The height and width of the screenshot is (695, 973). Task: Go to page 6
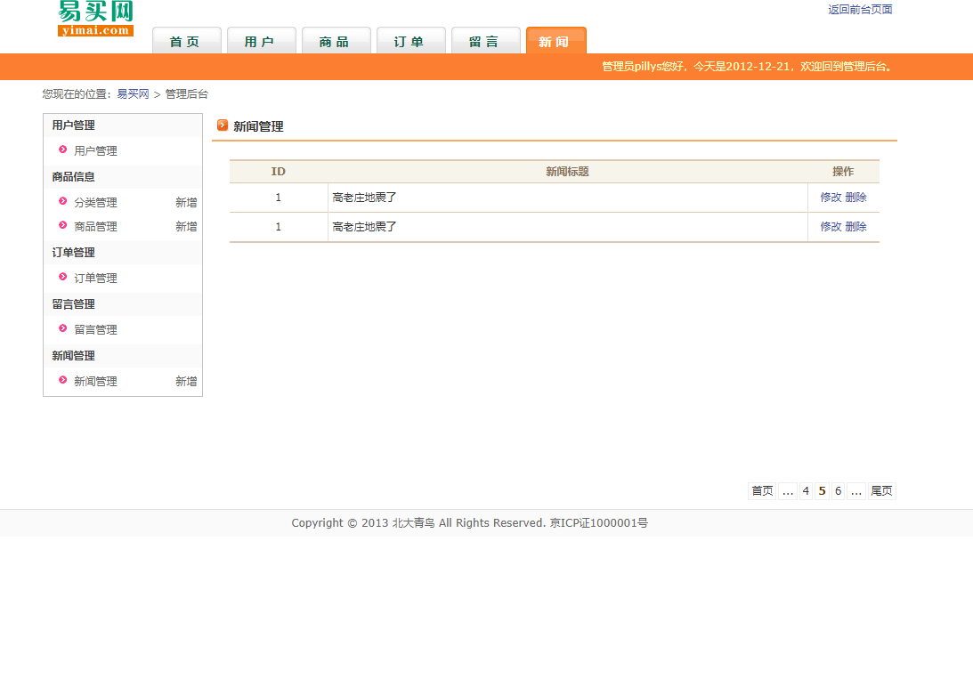[839, 491]
